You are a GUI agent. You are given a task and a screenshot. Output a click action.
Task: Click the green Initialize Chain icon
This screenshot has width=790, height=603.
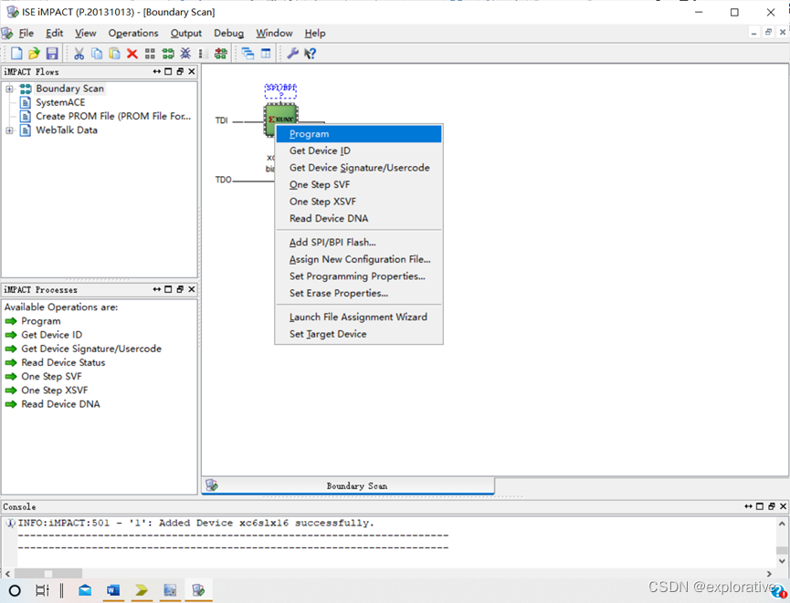168,53
